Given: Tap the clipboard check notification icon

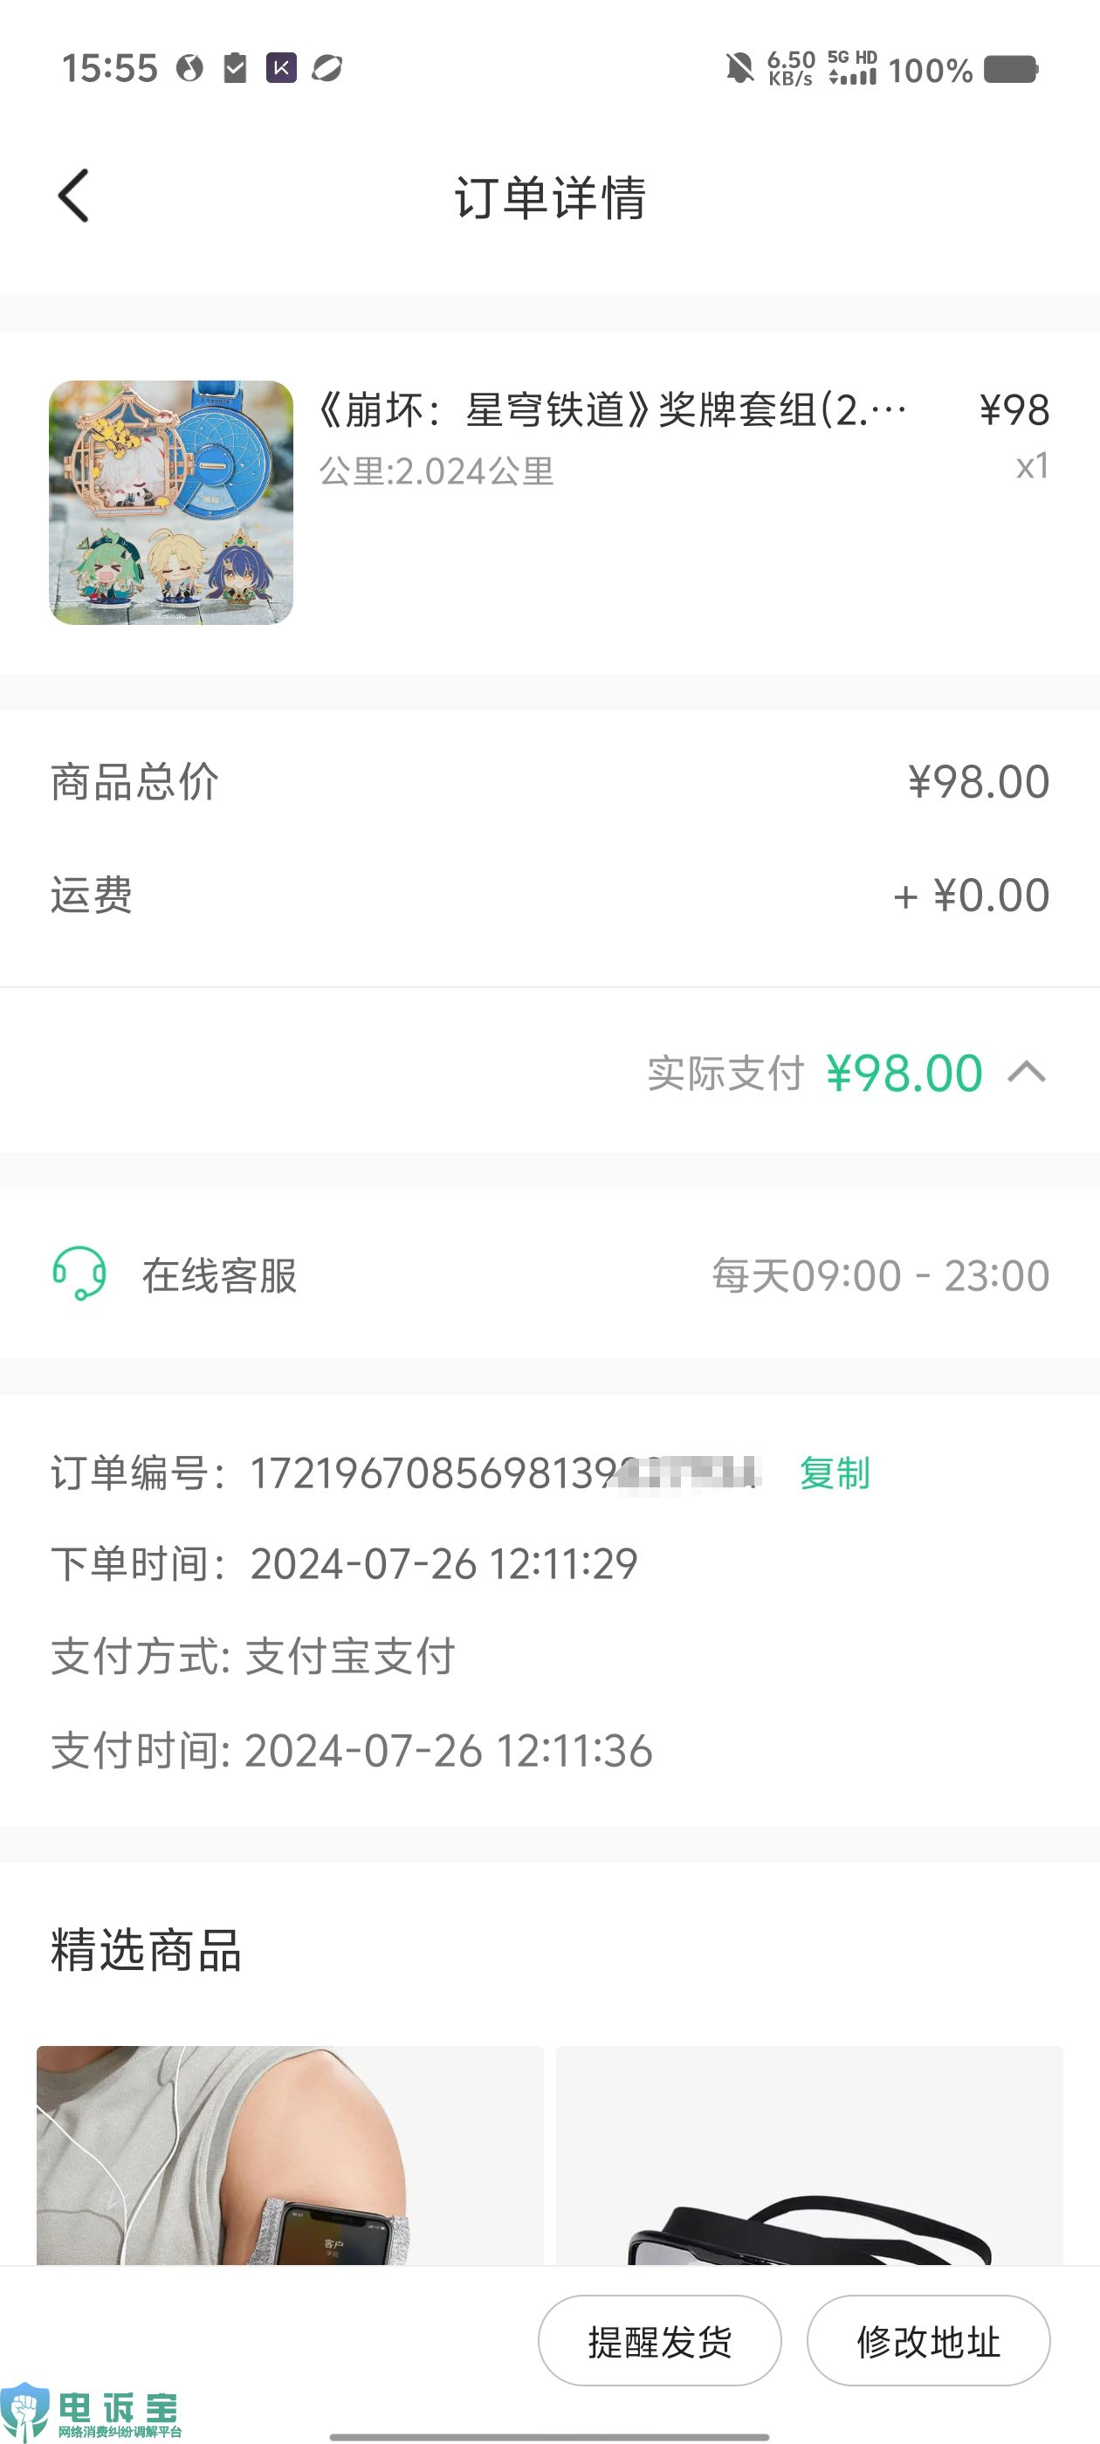Looking at the screenshot, I should pos(235,68).
